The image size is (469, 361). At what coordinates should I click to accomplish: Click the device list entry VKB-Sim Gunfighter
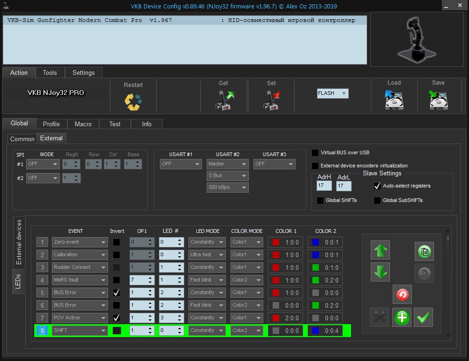[x=185, y=20]
